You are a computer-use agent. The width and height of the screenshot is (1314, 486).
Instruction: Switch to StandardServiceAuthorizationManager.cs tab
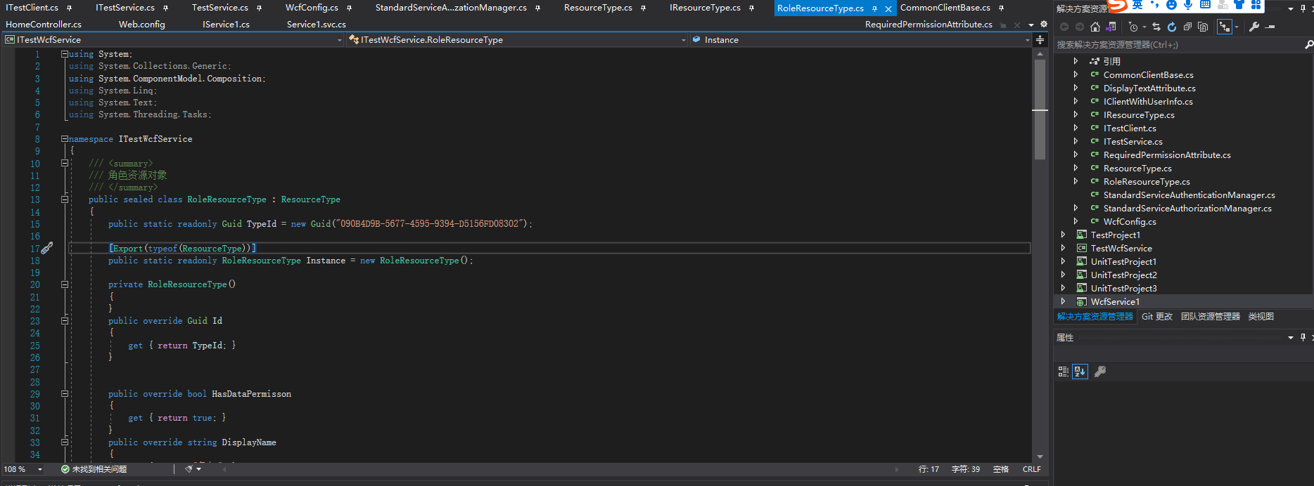pyautogui.click(x=451, y=8)
